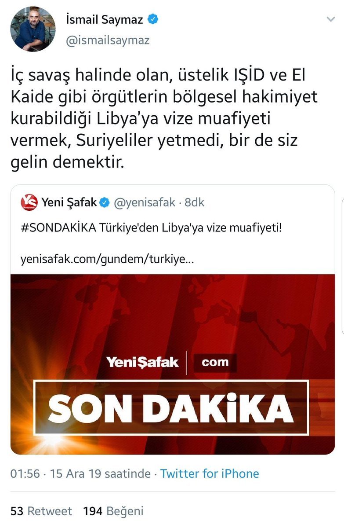Click the 8dk quoted tweet timestamp
The width and height of the screenshot is (344, 528).
point(194,202)
